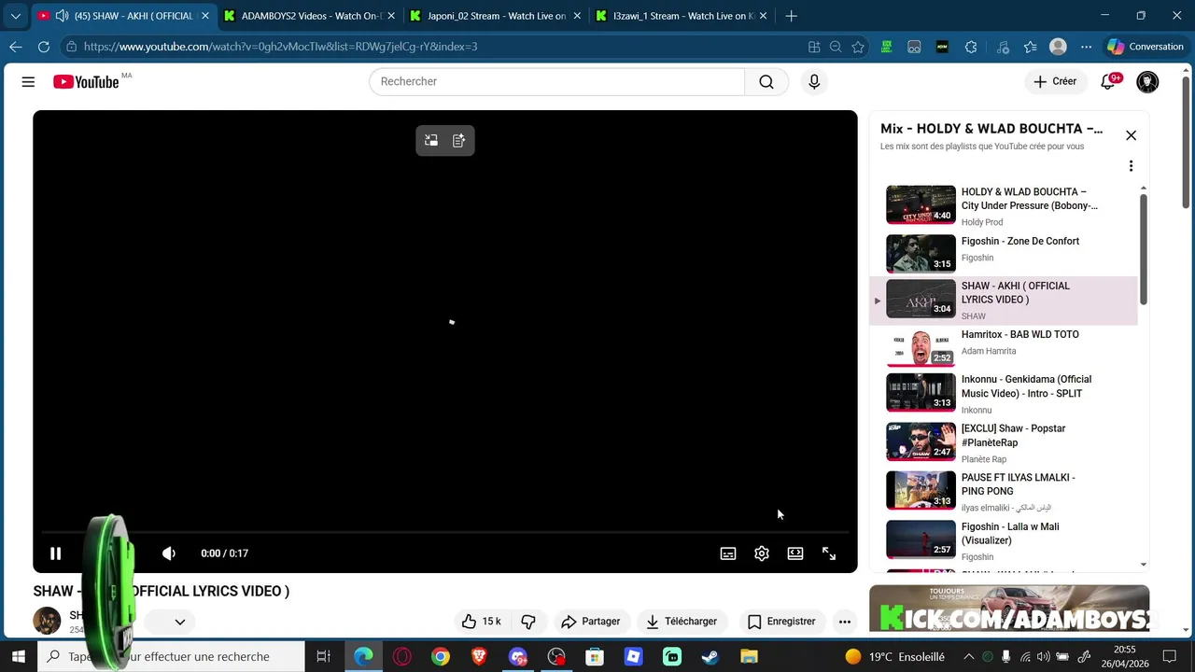Play Figoshin - Lalla w Mali
This screenshot has width=1195, height=672.
pos(1005,540)
